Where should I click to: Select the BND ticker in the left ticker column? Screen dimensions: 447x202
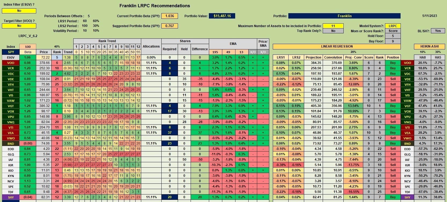click(11, 143)
